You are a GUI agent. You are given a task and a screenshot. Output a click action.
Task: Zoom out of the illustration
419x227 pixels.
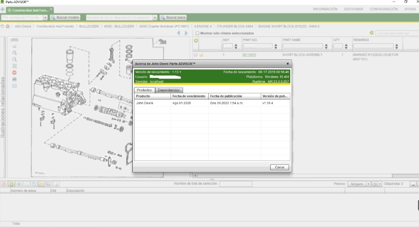(14, 59)
